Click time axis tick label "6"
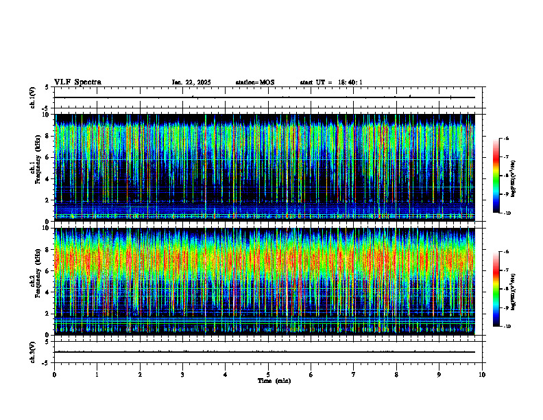The height and width of the screenshot is (420, 543). pos(311,375)
